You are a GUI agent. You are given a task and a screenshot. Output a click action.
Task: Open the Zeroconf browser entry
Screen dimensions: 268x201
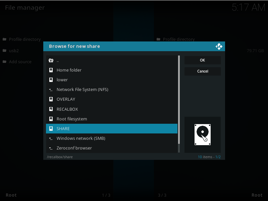point(112,148)
